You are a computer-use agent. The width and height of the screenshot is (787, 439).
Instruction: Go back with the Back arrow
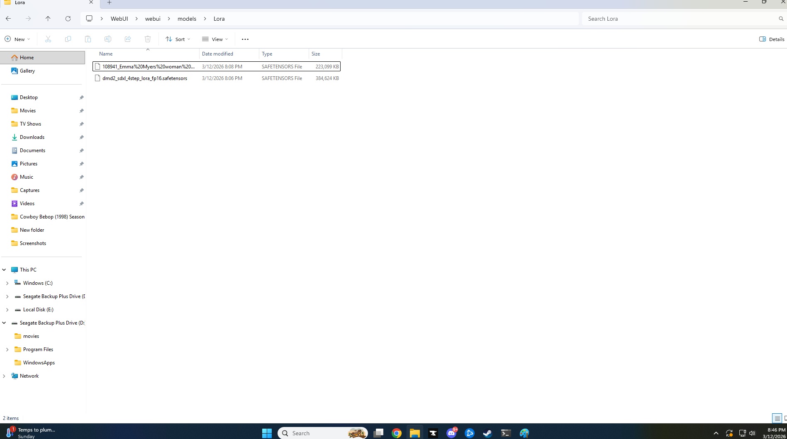(8, 19)
